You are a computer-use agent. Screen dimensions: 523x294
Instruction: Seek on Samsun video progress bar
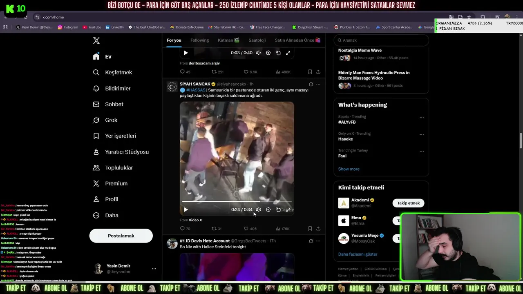pyautogui.click(x=237, y=201)
